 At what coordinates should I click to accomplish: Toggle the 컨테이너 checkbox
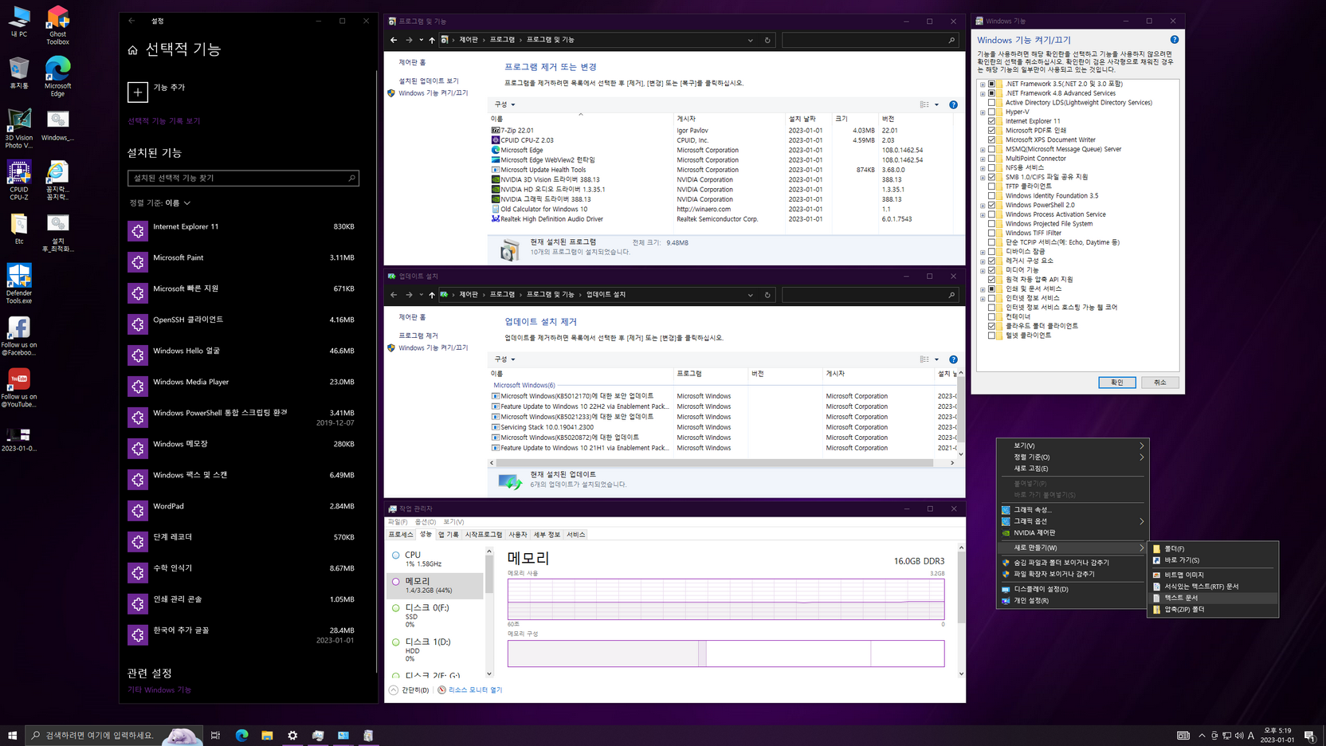point(991,316)
